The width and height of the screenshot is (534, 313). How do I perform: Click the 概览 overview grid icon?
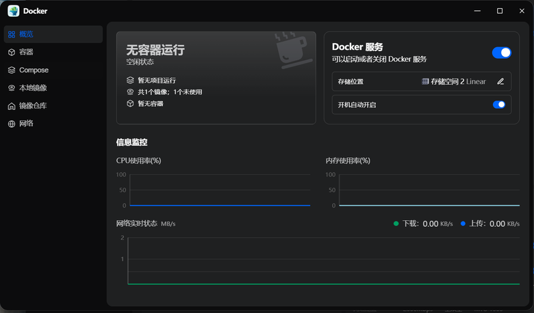click(x=12, y=34)
